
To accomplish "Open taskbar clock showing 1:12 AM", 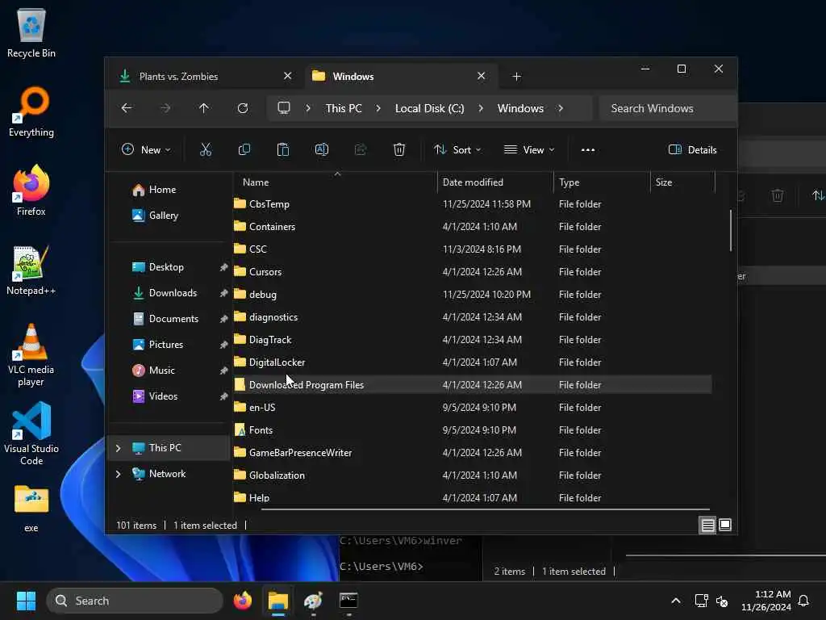I will [x=766, y=601].
